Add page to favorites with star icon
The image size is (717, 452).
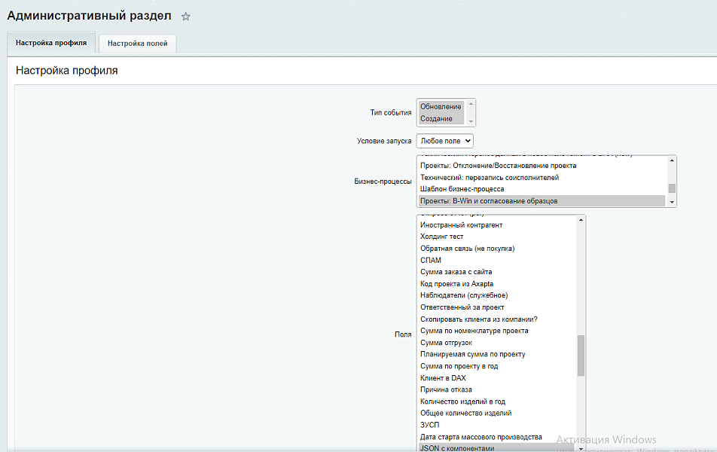click(186, 17)
